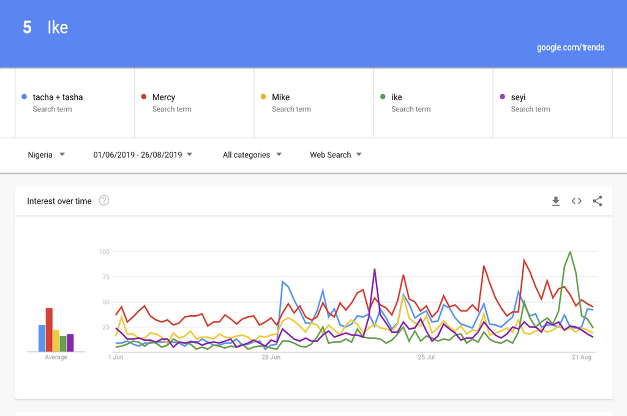The width and height of the screenshot is (627, 416).
Task: Expand the All categories dropdown
Action: [252, 155]
